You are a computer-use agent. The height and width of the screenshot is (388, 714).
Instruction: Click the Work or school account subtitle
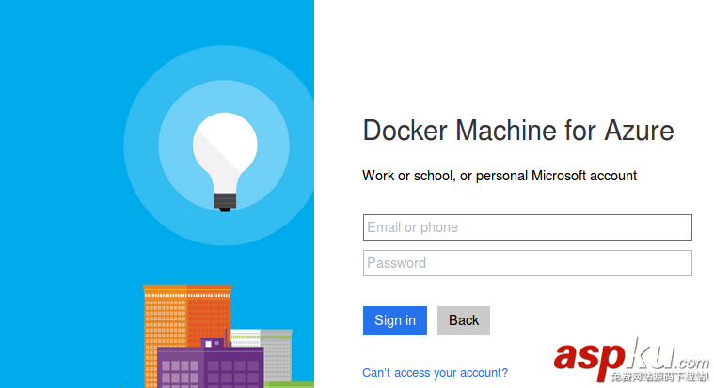tap(500, 176)
